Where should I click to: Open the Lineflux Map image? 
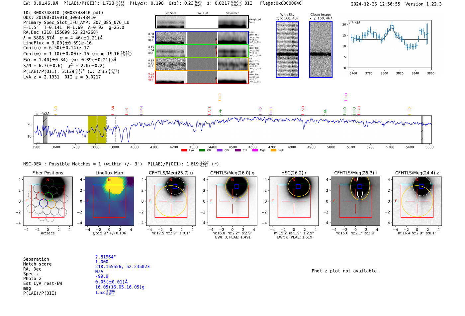[x=109, y=201]
